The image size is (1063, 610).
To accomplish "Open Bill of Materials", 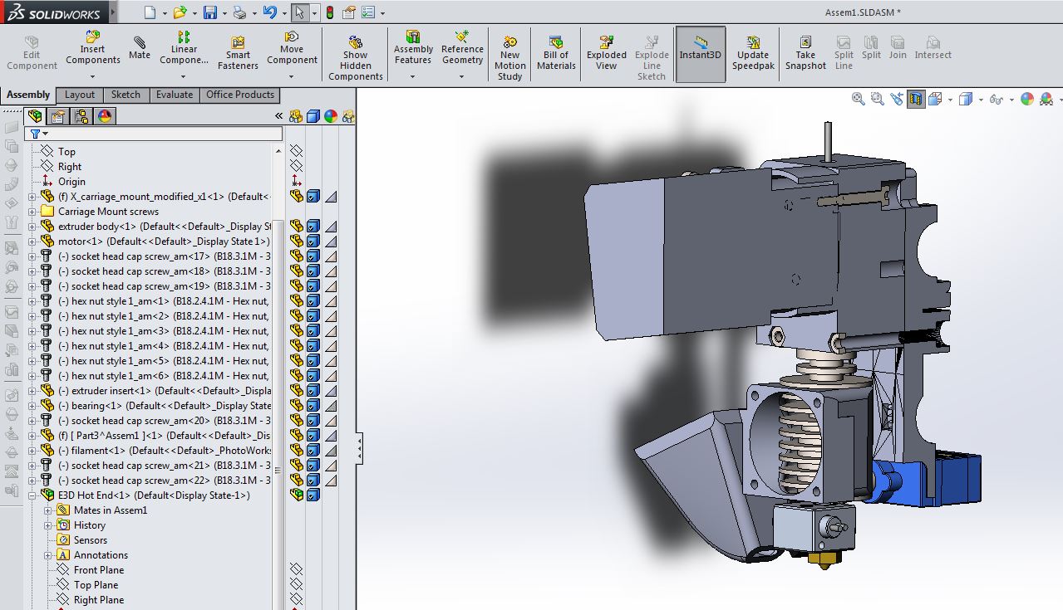I will click(x=556, y=43).
